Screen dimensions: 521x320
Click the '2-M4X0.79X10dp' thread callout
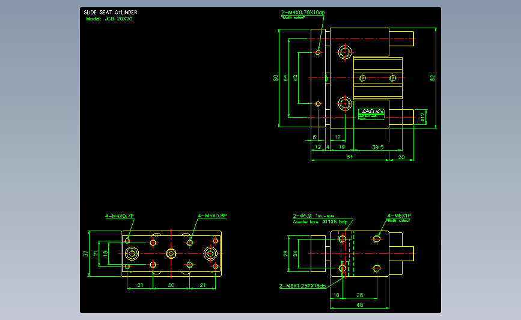(303, 13)
